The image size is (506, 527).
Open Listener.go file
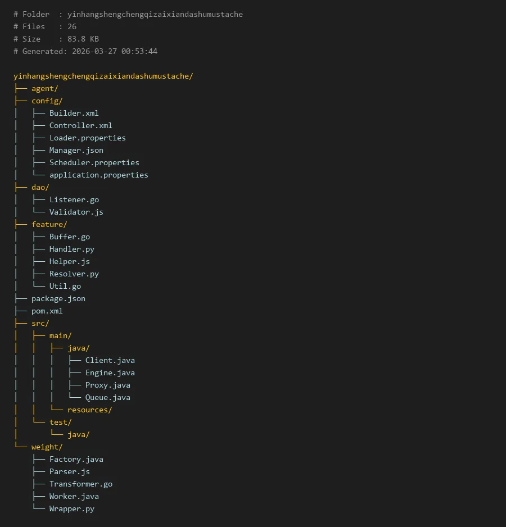[74, 199]
